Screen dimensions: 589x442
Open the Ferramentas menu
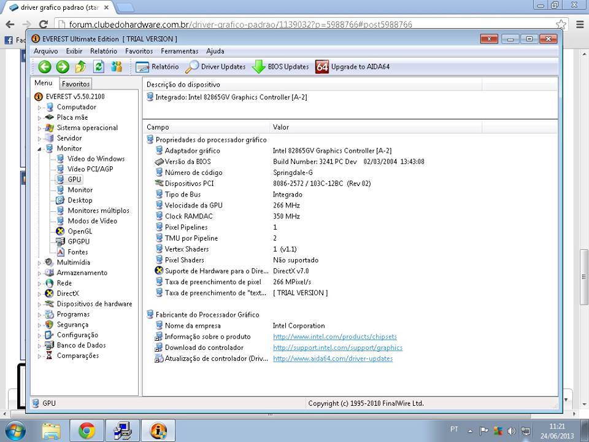tap(179, 51)
